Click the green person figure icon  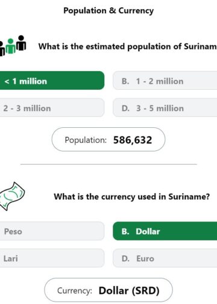(x=10, y=46)
